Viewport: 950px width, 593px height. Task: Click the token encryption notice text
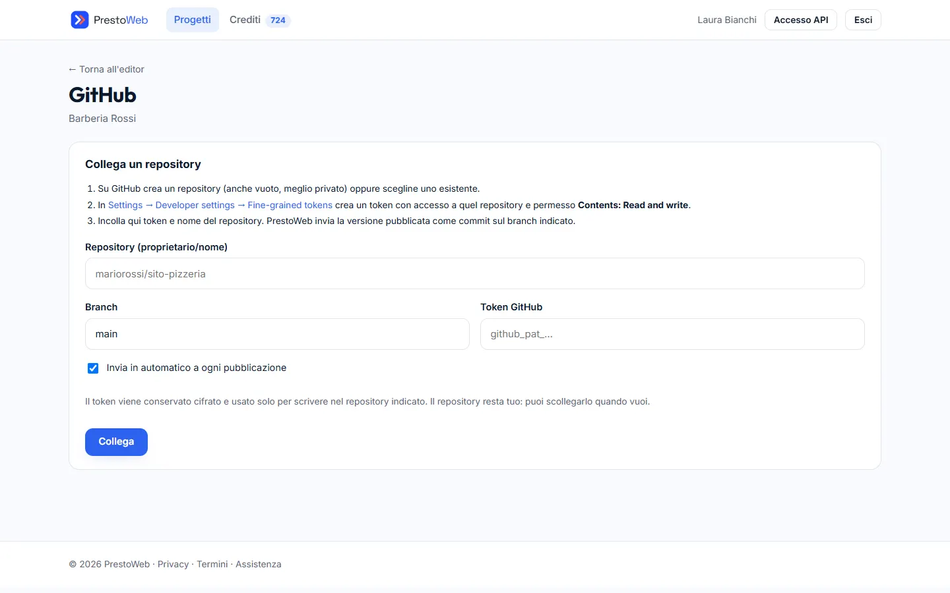(367, 401)
